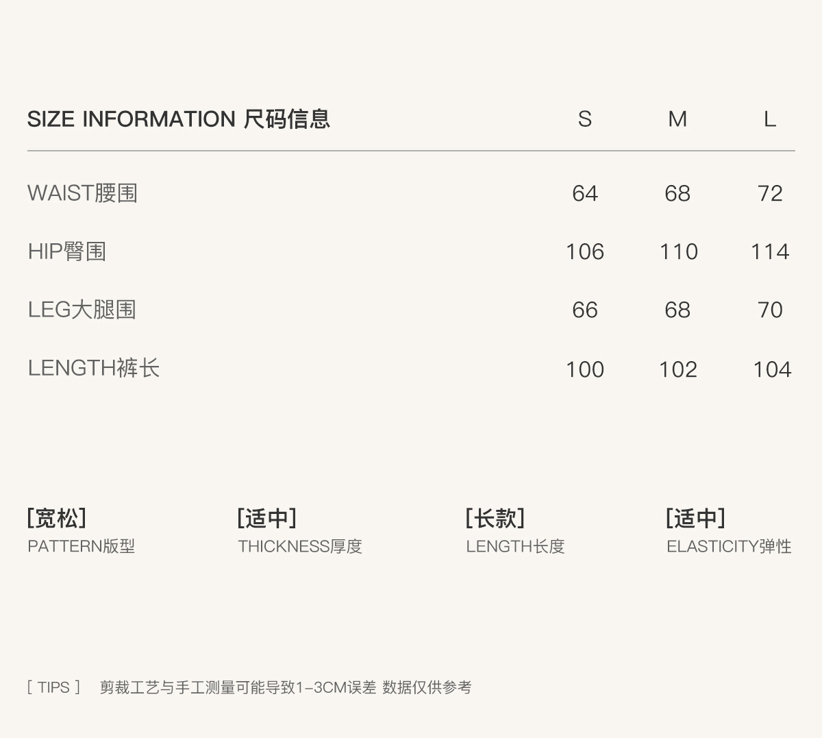Click waist value 64 for size S
Viewport: 822px width, 738px height.
(x=584, y=193)
